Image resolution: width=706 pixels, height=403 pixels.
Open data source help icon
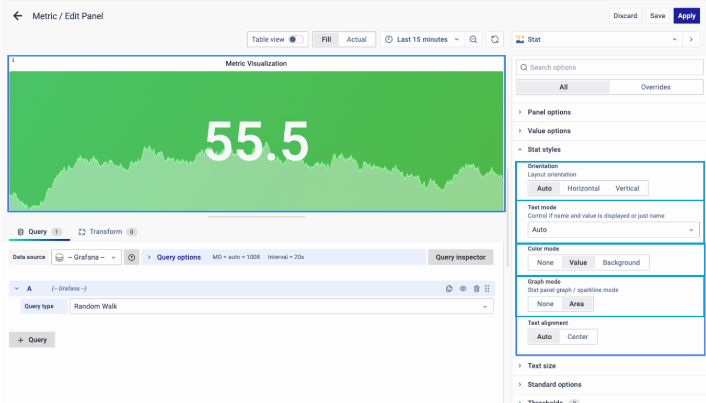pyautogui.click(x=132, y=257)
